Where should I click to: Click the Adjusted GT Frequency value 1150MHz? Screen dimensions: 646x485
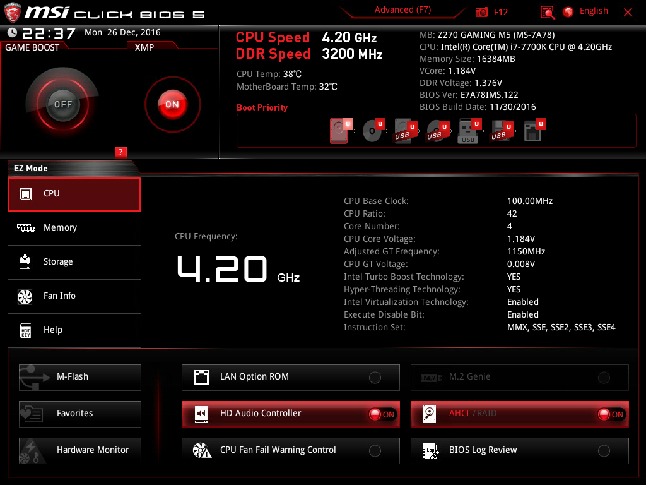coord(526,251)
